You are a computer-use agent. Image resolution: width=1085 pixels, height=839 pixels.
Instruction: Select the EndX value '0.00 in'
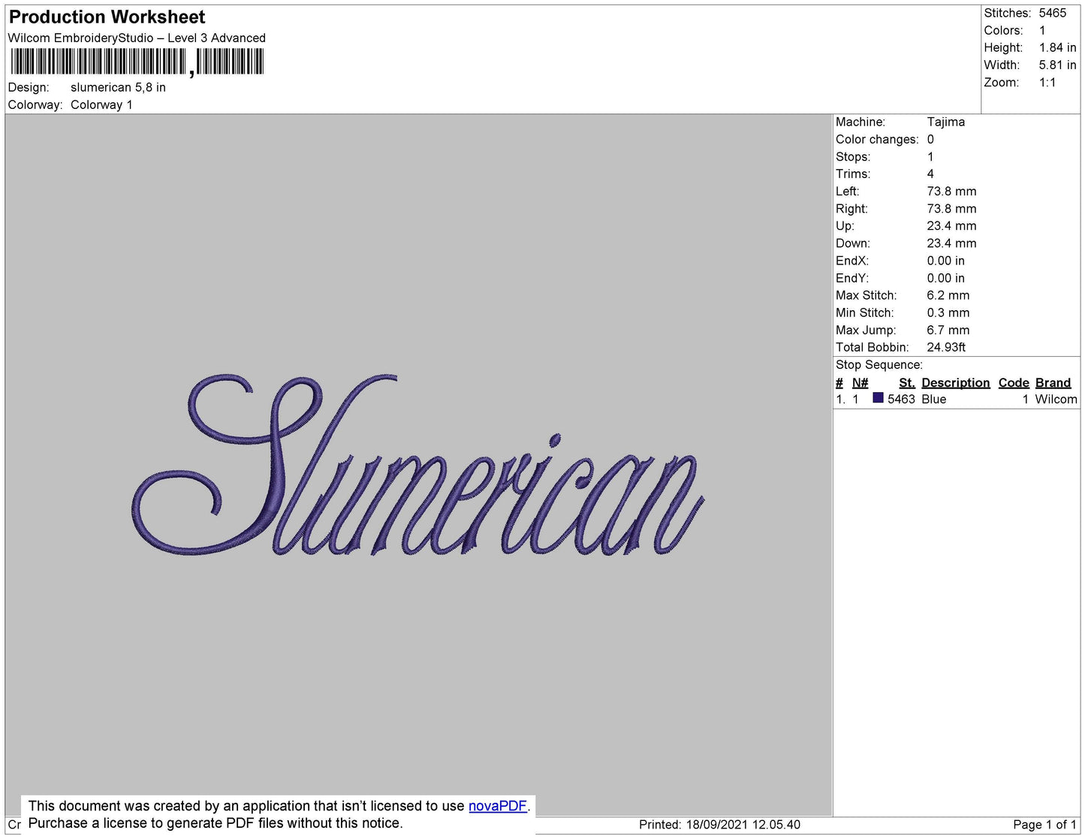(945, 261)
